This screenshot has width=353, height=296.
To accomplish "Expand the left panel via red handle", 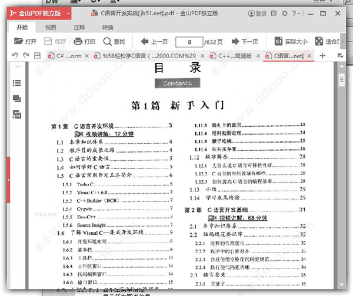I will [9, 180].
